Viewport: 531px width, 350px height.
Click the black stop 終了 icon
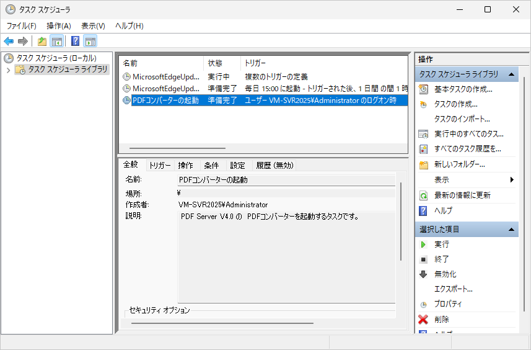(423, 260)
